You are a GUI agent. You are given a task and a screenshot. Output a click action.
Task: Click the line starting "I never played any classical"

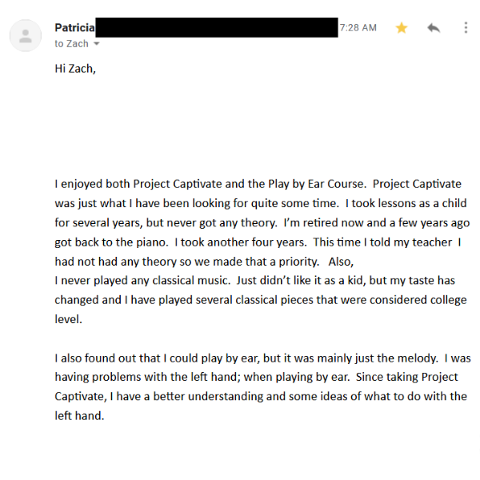254,281
